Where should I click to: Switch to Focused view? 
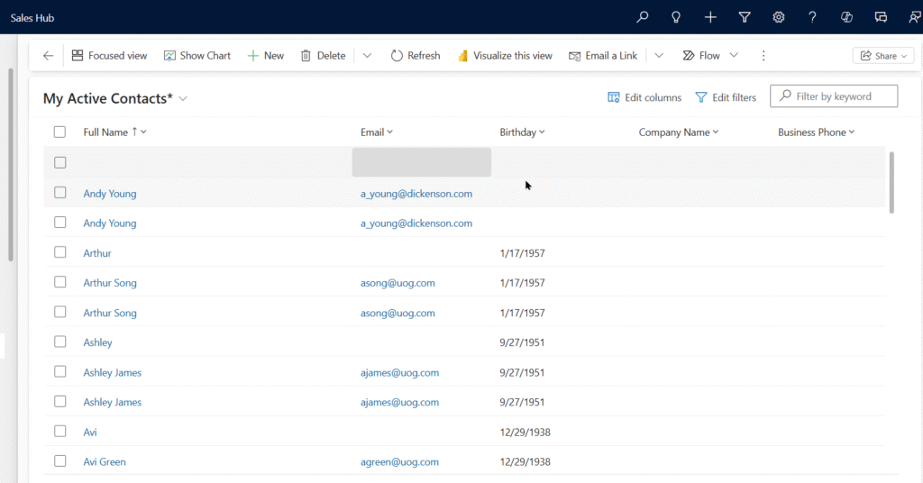coord(109,55)
